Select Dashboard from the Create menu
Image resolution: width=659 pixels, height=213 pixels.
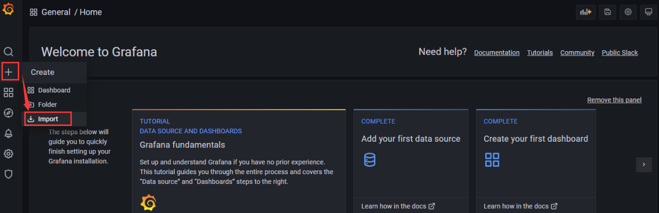pos(54,90)
